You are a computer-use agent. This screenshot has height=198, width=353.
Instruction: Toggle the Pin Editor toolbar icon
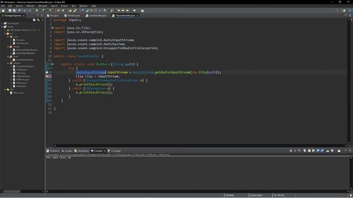tap(142, 10)
